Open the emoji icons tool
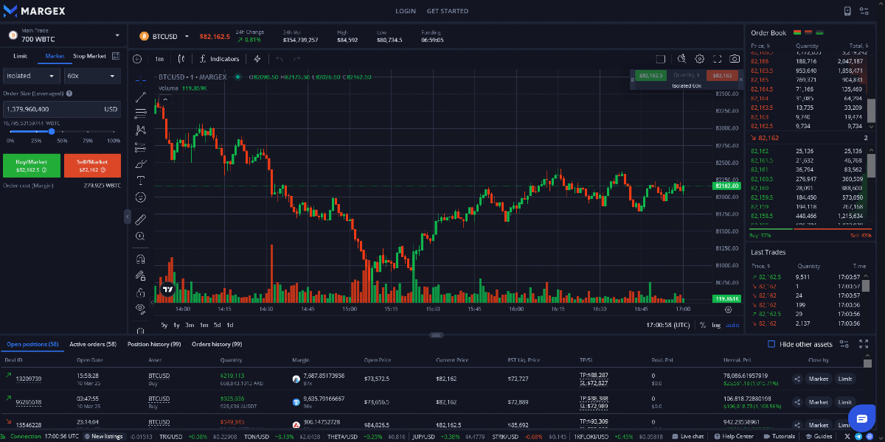This screenshot has height=442, width=885. [140, 197]
